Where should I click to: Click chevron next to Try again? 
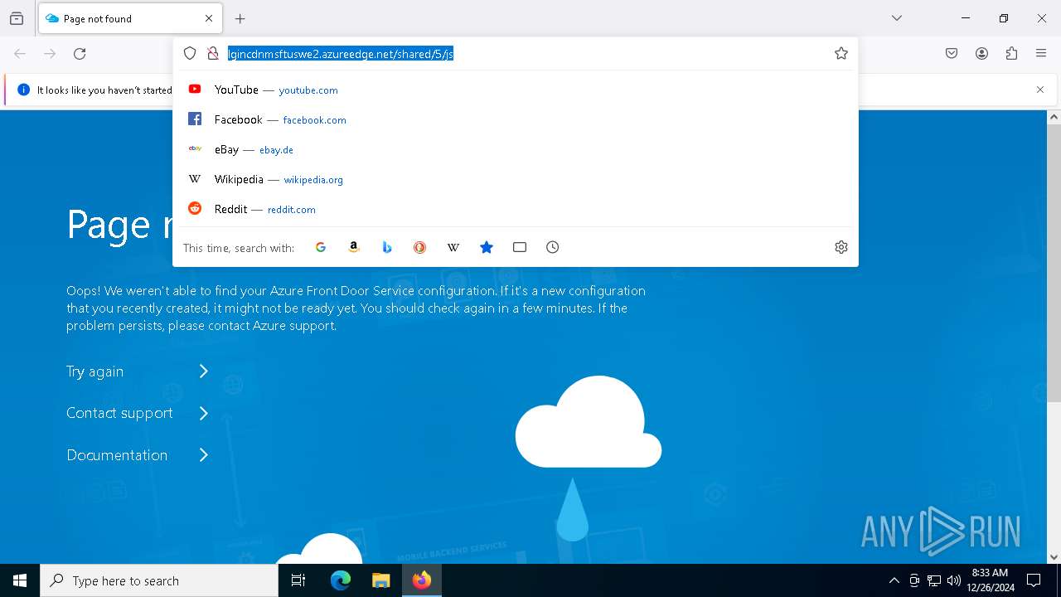coord(203,371)
